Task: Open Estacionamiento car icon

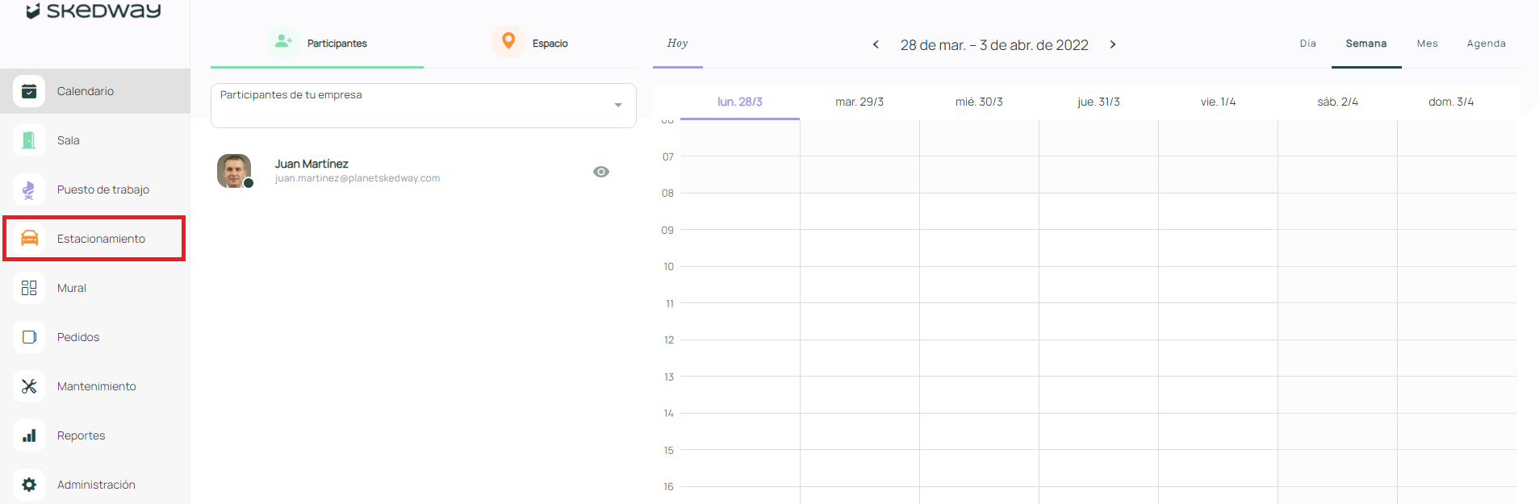Action: [x=29, y=238]
